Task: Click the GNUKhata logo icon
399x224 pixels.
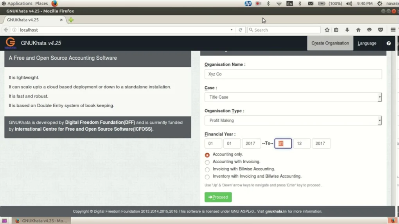Action: click(x=11, y=43)
